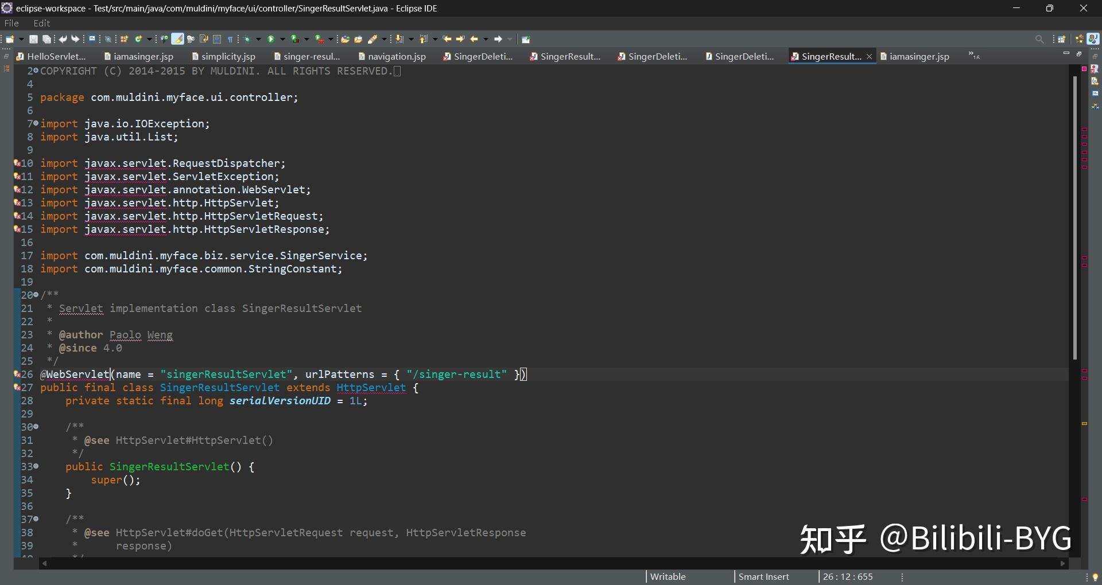Click the Smart Insert status entry
1102x585 pixels.
[763, 576]
